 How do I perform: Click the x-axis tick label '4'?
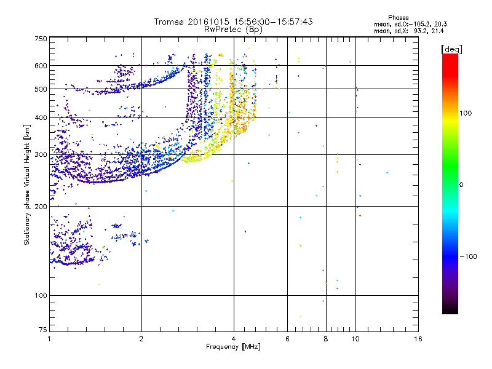[x=234, y=339]
